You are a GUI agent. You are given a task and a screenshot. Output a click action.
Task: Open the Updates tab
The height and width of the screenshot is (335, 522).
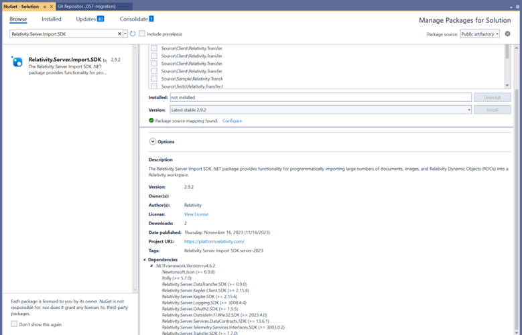click(86, 19)
